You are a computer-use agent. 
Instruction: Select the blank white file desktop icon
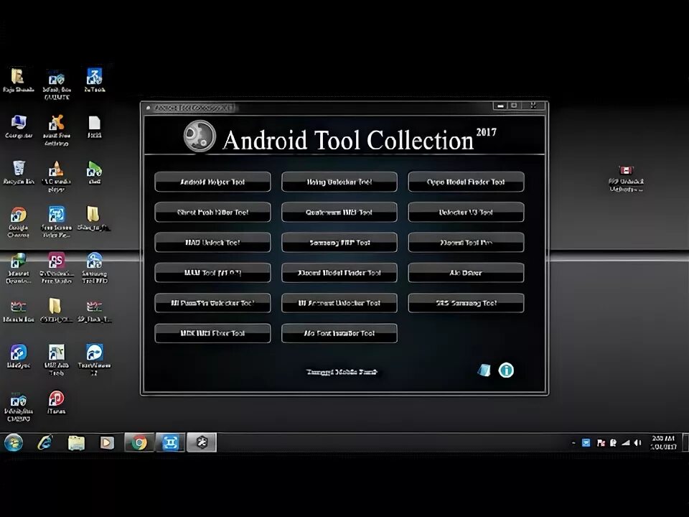pos(94,126)
